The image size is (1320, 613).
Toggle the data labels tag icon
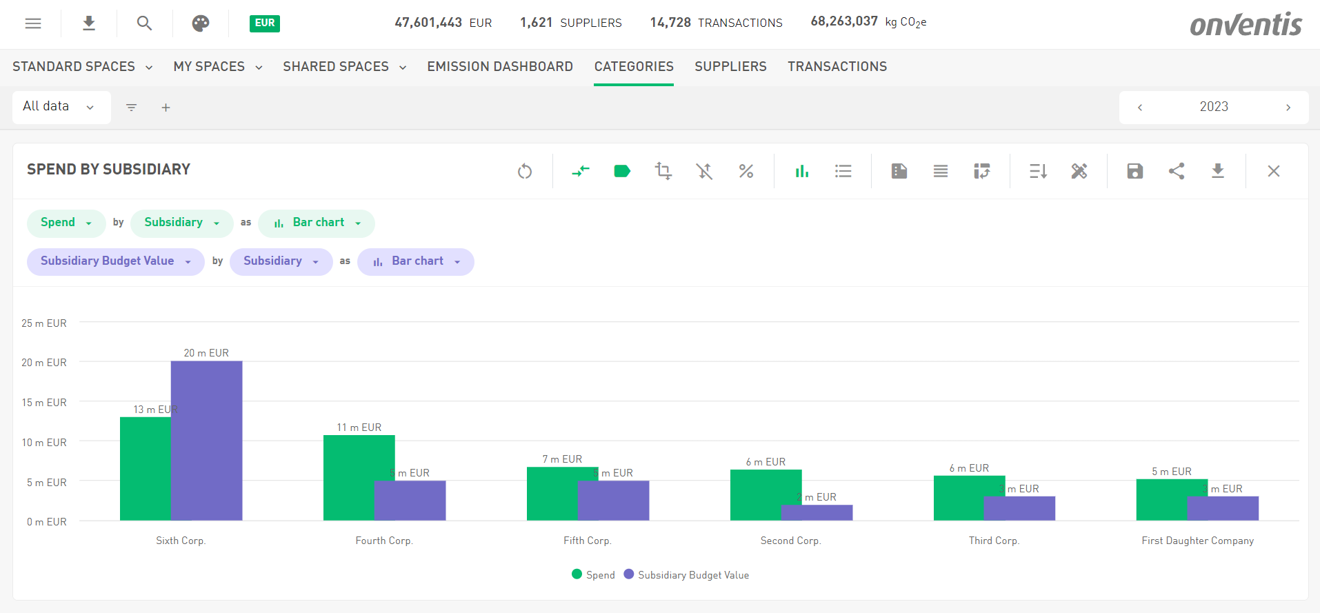pos(621,171)
